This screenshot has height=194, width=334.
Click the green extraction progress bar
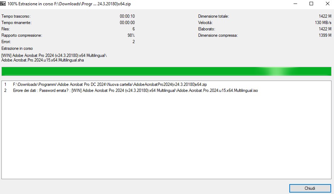pyautogui.click(x=166, y=71)
